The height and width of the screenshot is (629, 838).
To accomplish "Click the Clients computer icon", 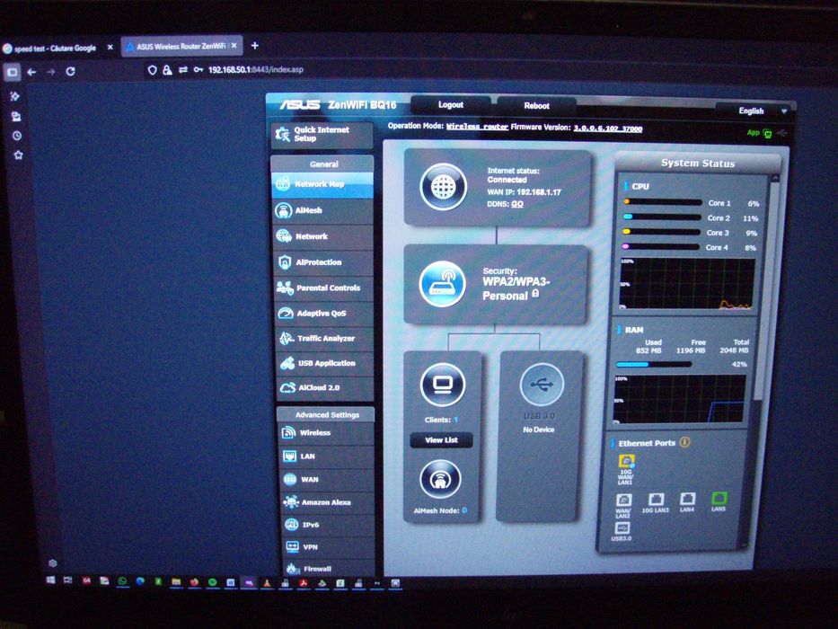I will point(442,385).
